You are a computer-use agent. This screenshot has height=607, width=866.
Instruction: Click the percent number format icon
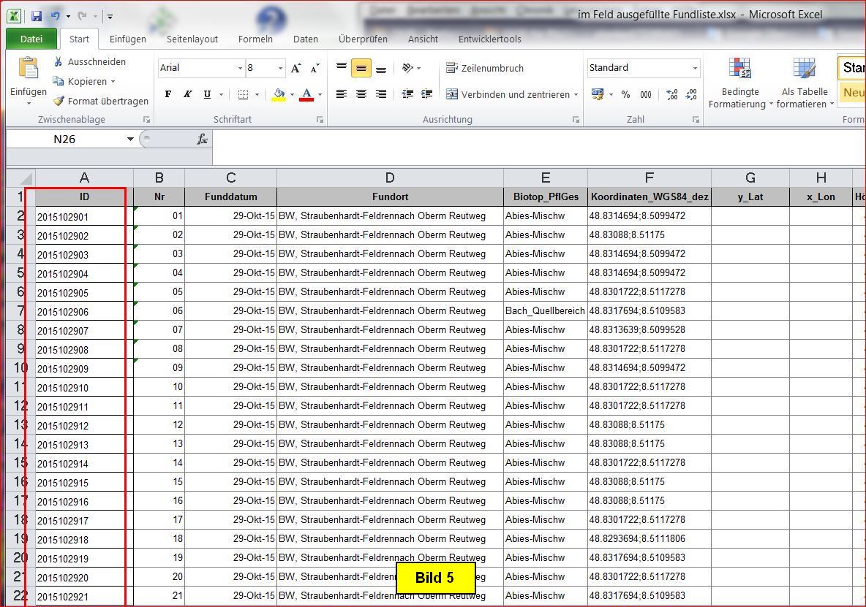625,94
